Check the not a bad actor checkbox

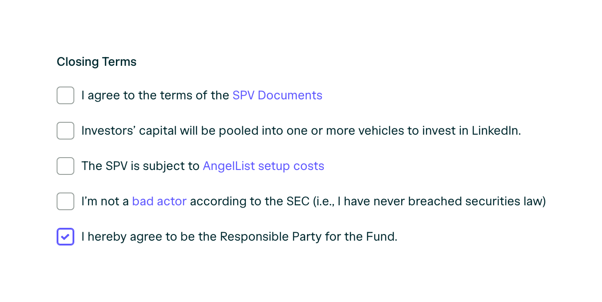pyautogui.click(x=65, y=201)
